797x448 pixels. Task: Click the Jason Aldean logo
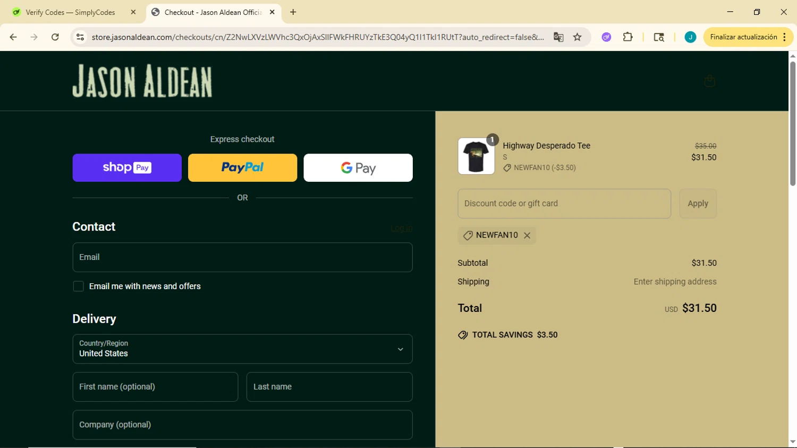click(142, 81)
